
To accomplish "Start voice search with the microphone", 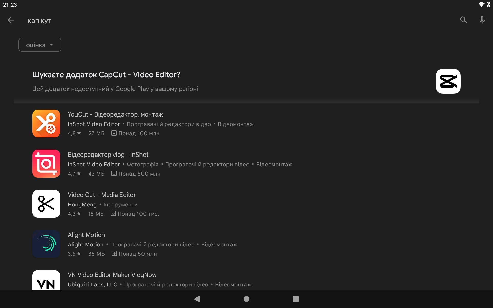I will pyautogui.click(x=482, y=20).
